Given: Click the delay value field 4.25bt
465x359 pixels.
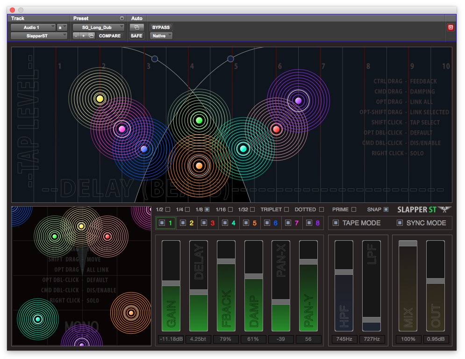Looking at the screenshot, I should 198,339.
